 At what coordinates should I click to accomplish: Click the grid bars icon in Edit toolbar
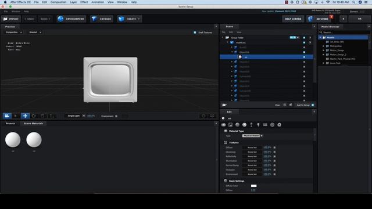265,125
